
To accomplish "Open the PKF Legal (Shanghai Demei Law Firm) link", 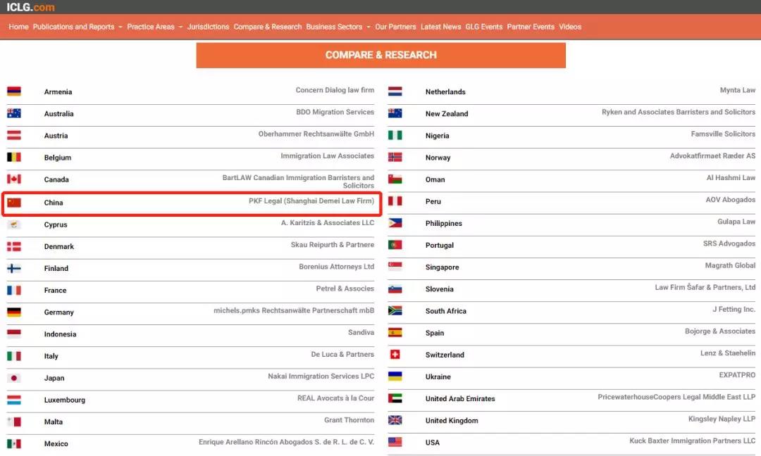I will pyautogui.click(x=311, y=201).
